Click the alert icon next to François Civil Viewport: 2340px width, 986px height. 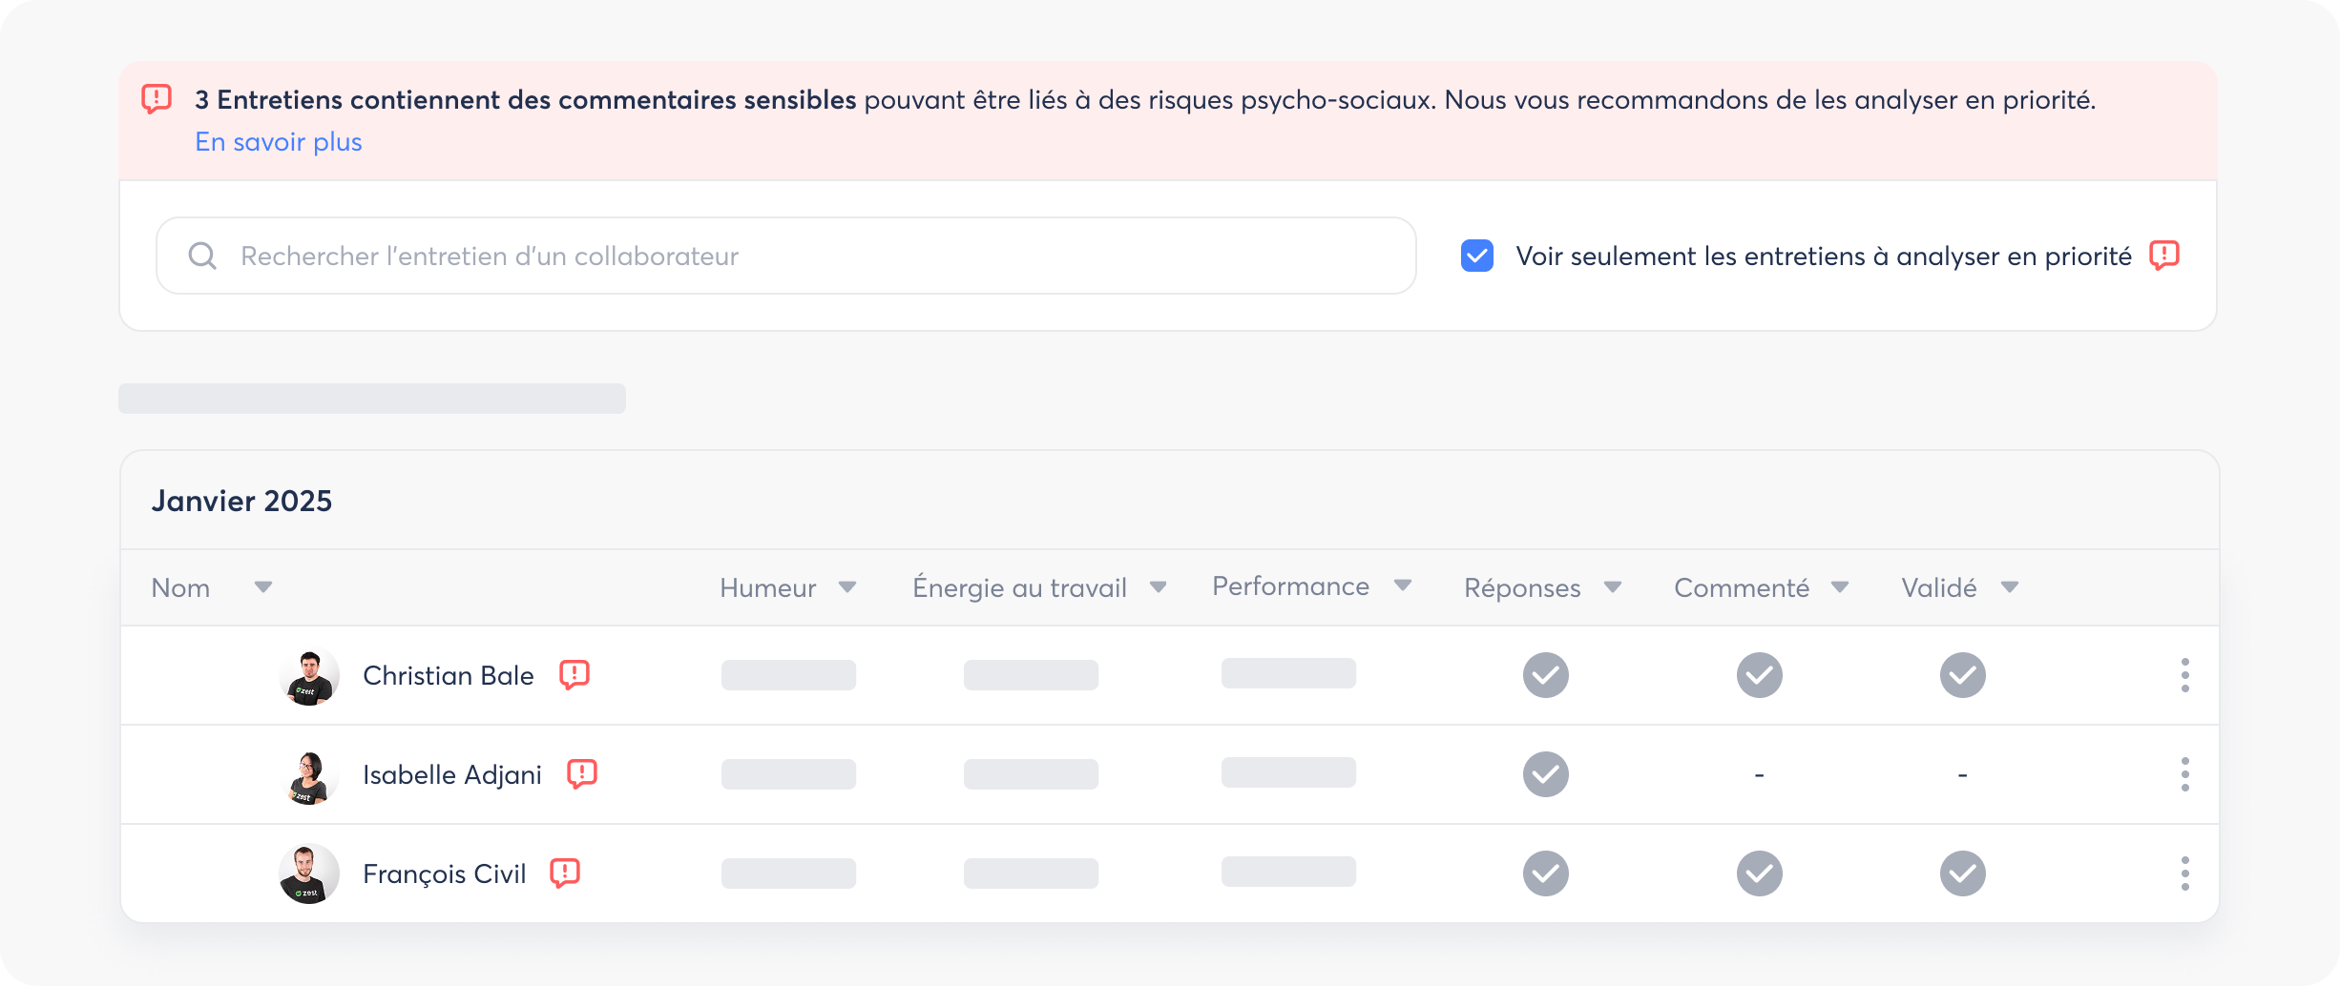coord(565,873)
